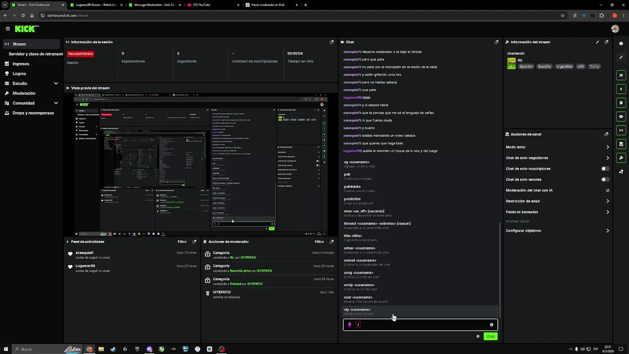Click the info icon in the right sidebar
The width and height of the screenshot is (629, 354).
coord(621,43)
